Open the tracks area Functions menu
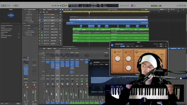Screen dimensions: 187x105 click(x=50, y=10)
